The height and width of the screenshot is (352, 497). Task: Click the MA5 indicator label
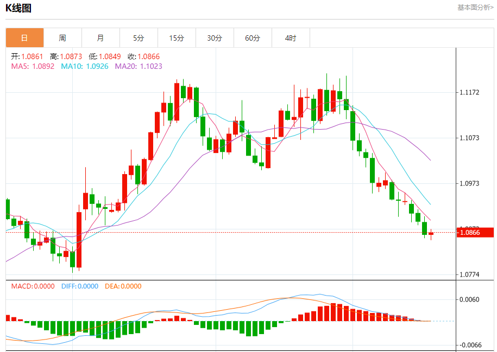point(33,66)
